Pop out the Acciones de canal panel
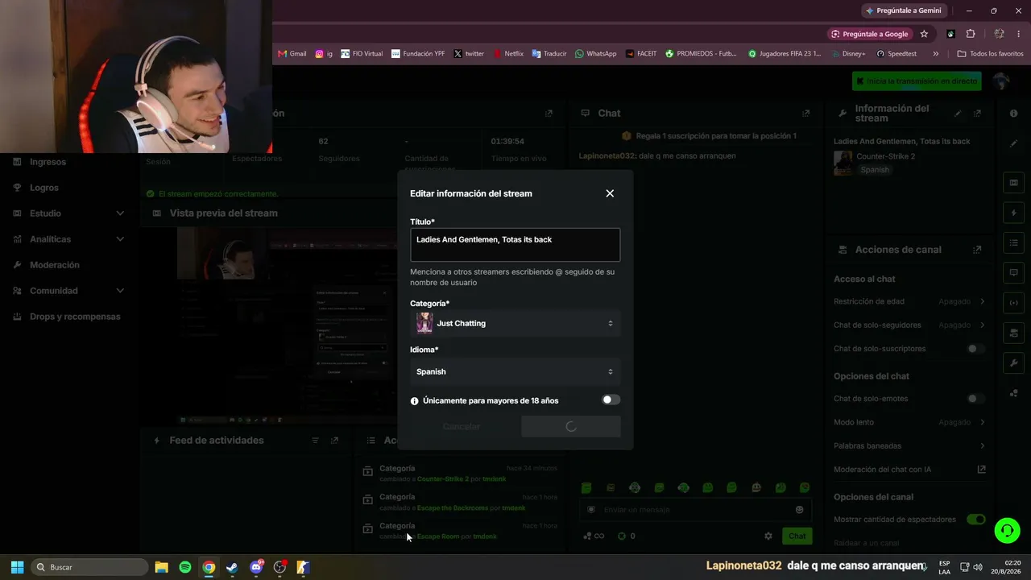 pyautogui.click(x=977, y=250)
